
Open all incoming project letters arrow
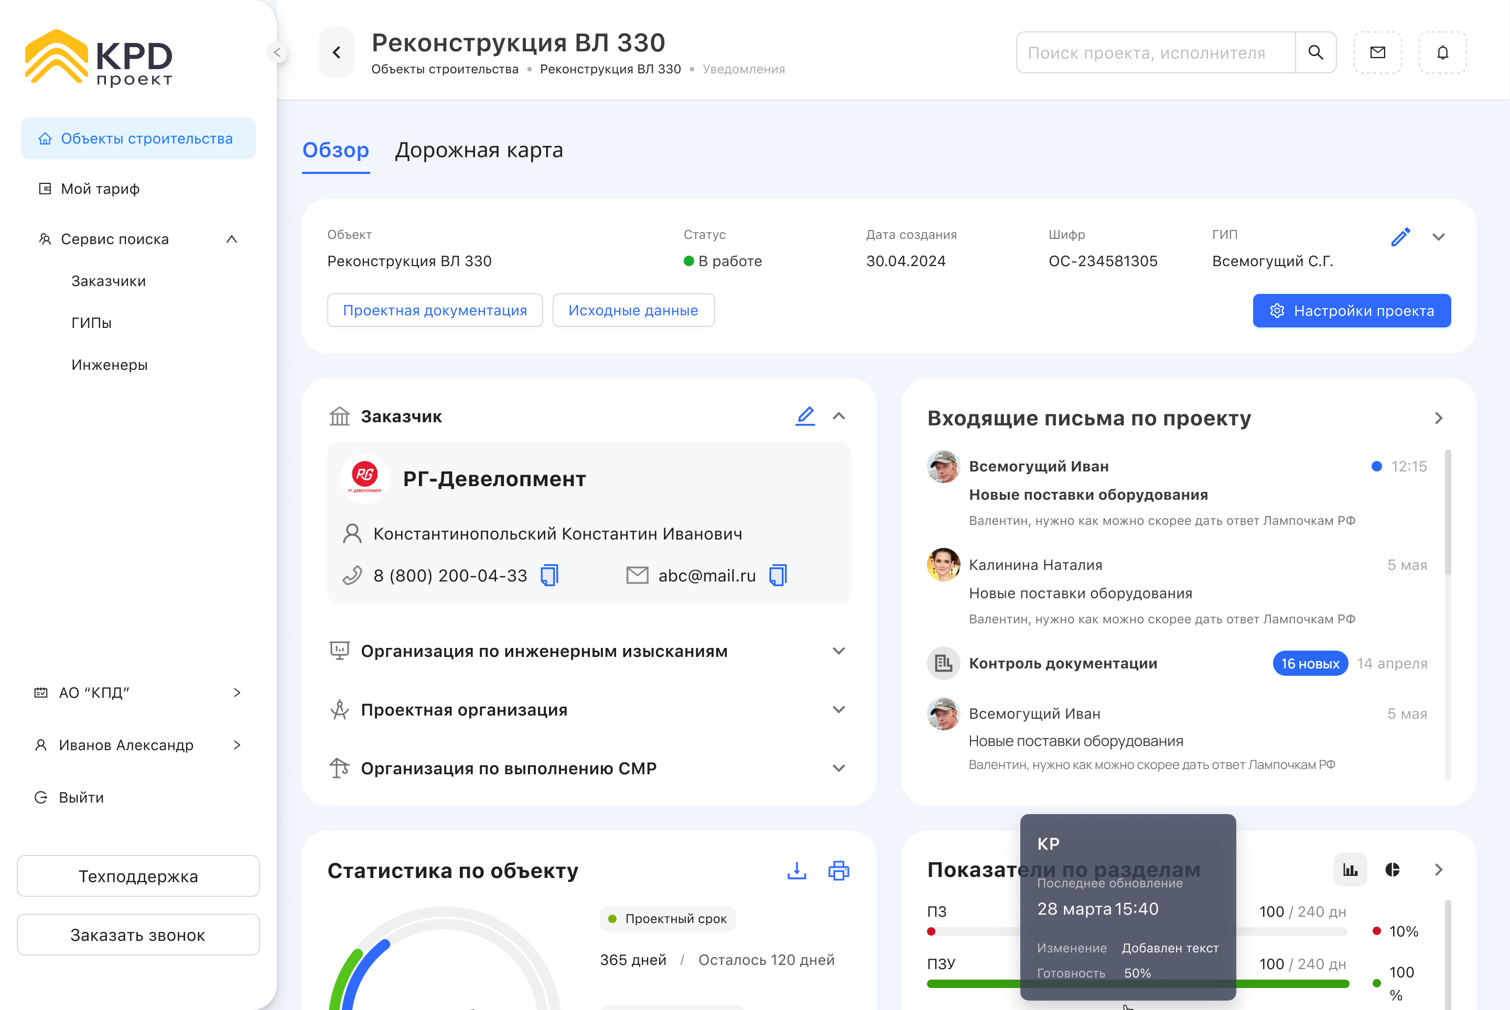1439,418
